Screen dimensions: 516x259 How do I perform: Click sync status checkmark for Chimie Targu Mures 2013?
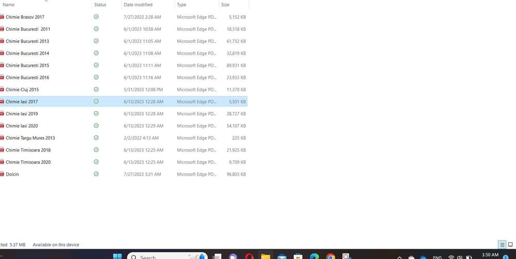(96, 137)
